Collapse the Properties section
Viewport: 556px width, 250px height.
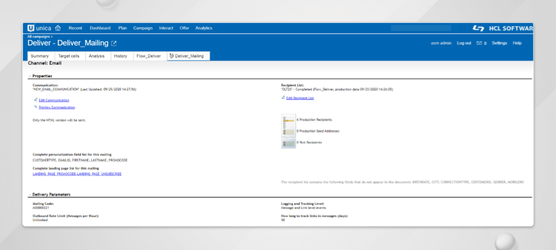[30, 76]
